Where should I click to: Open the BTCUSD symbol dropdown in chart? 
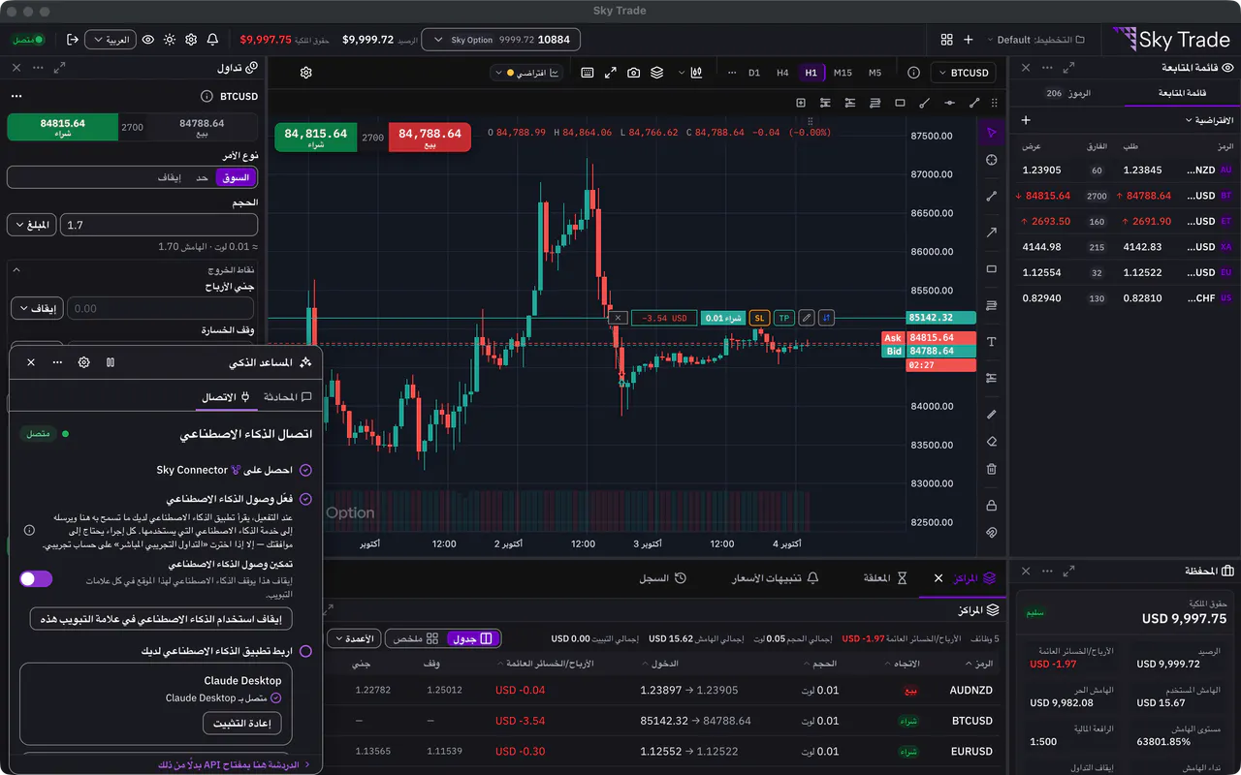(963, 73)
